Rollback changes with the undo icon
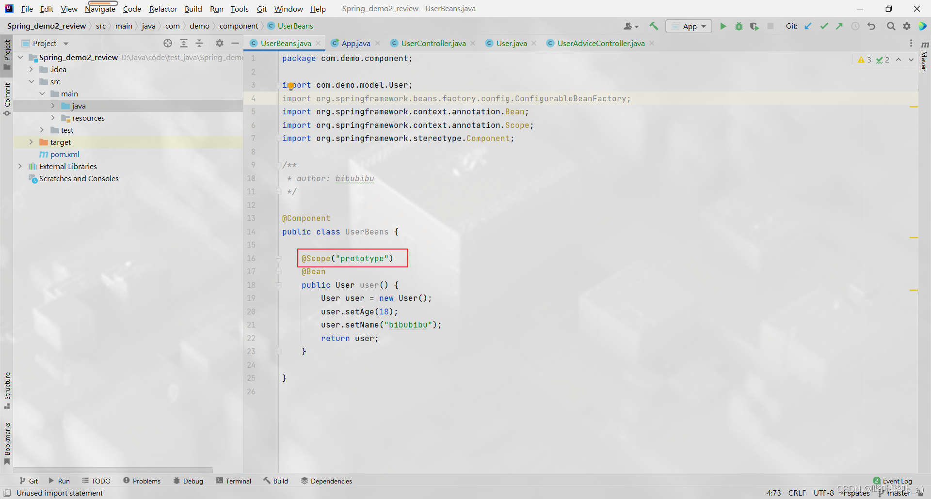931x499 pixels. point(871,26)
